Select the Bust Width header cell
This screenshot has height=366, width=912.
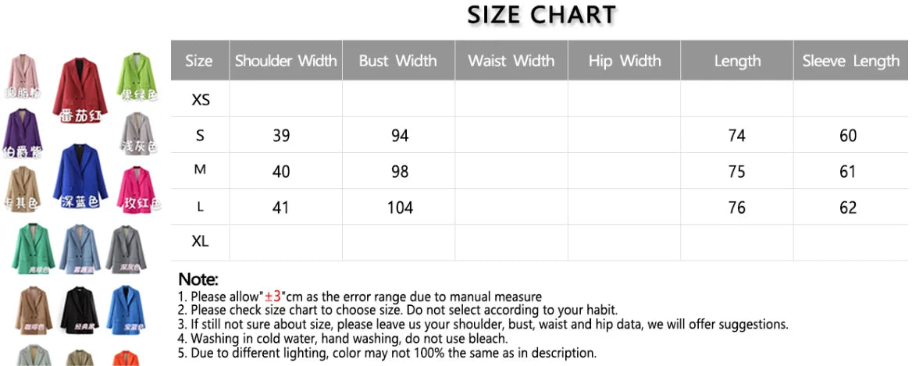[398, 61]
